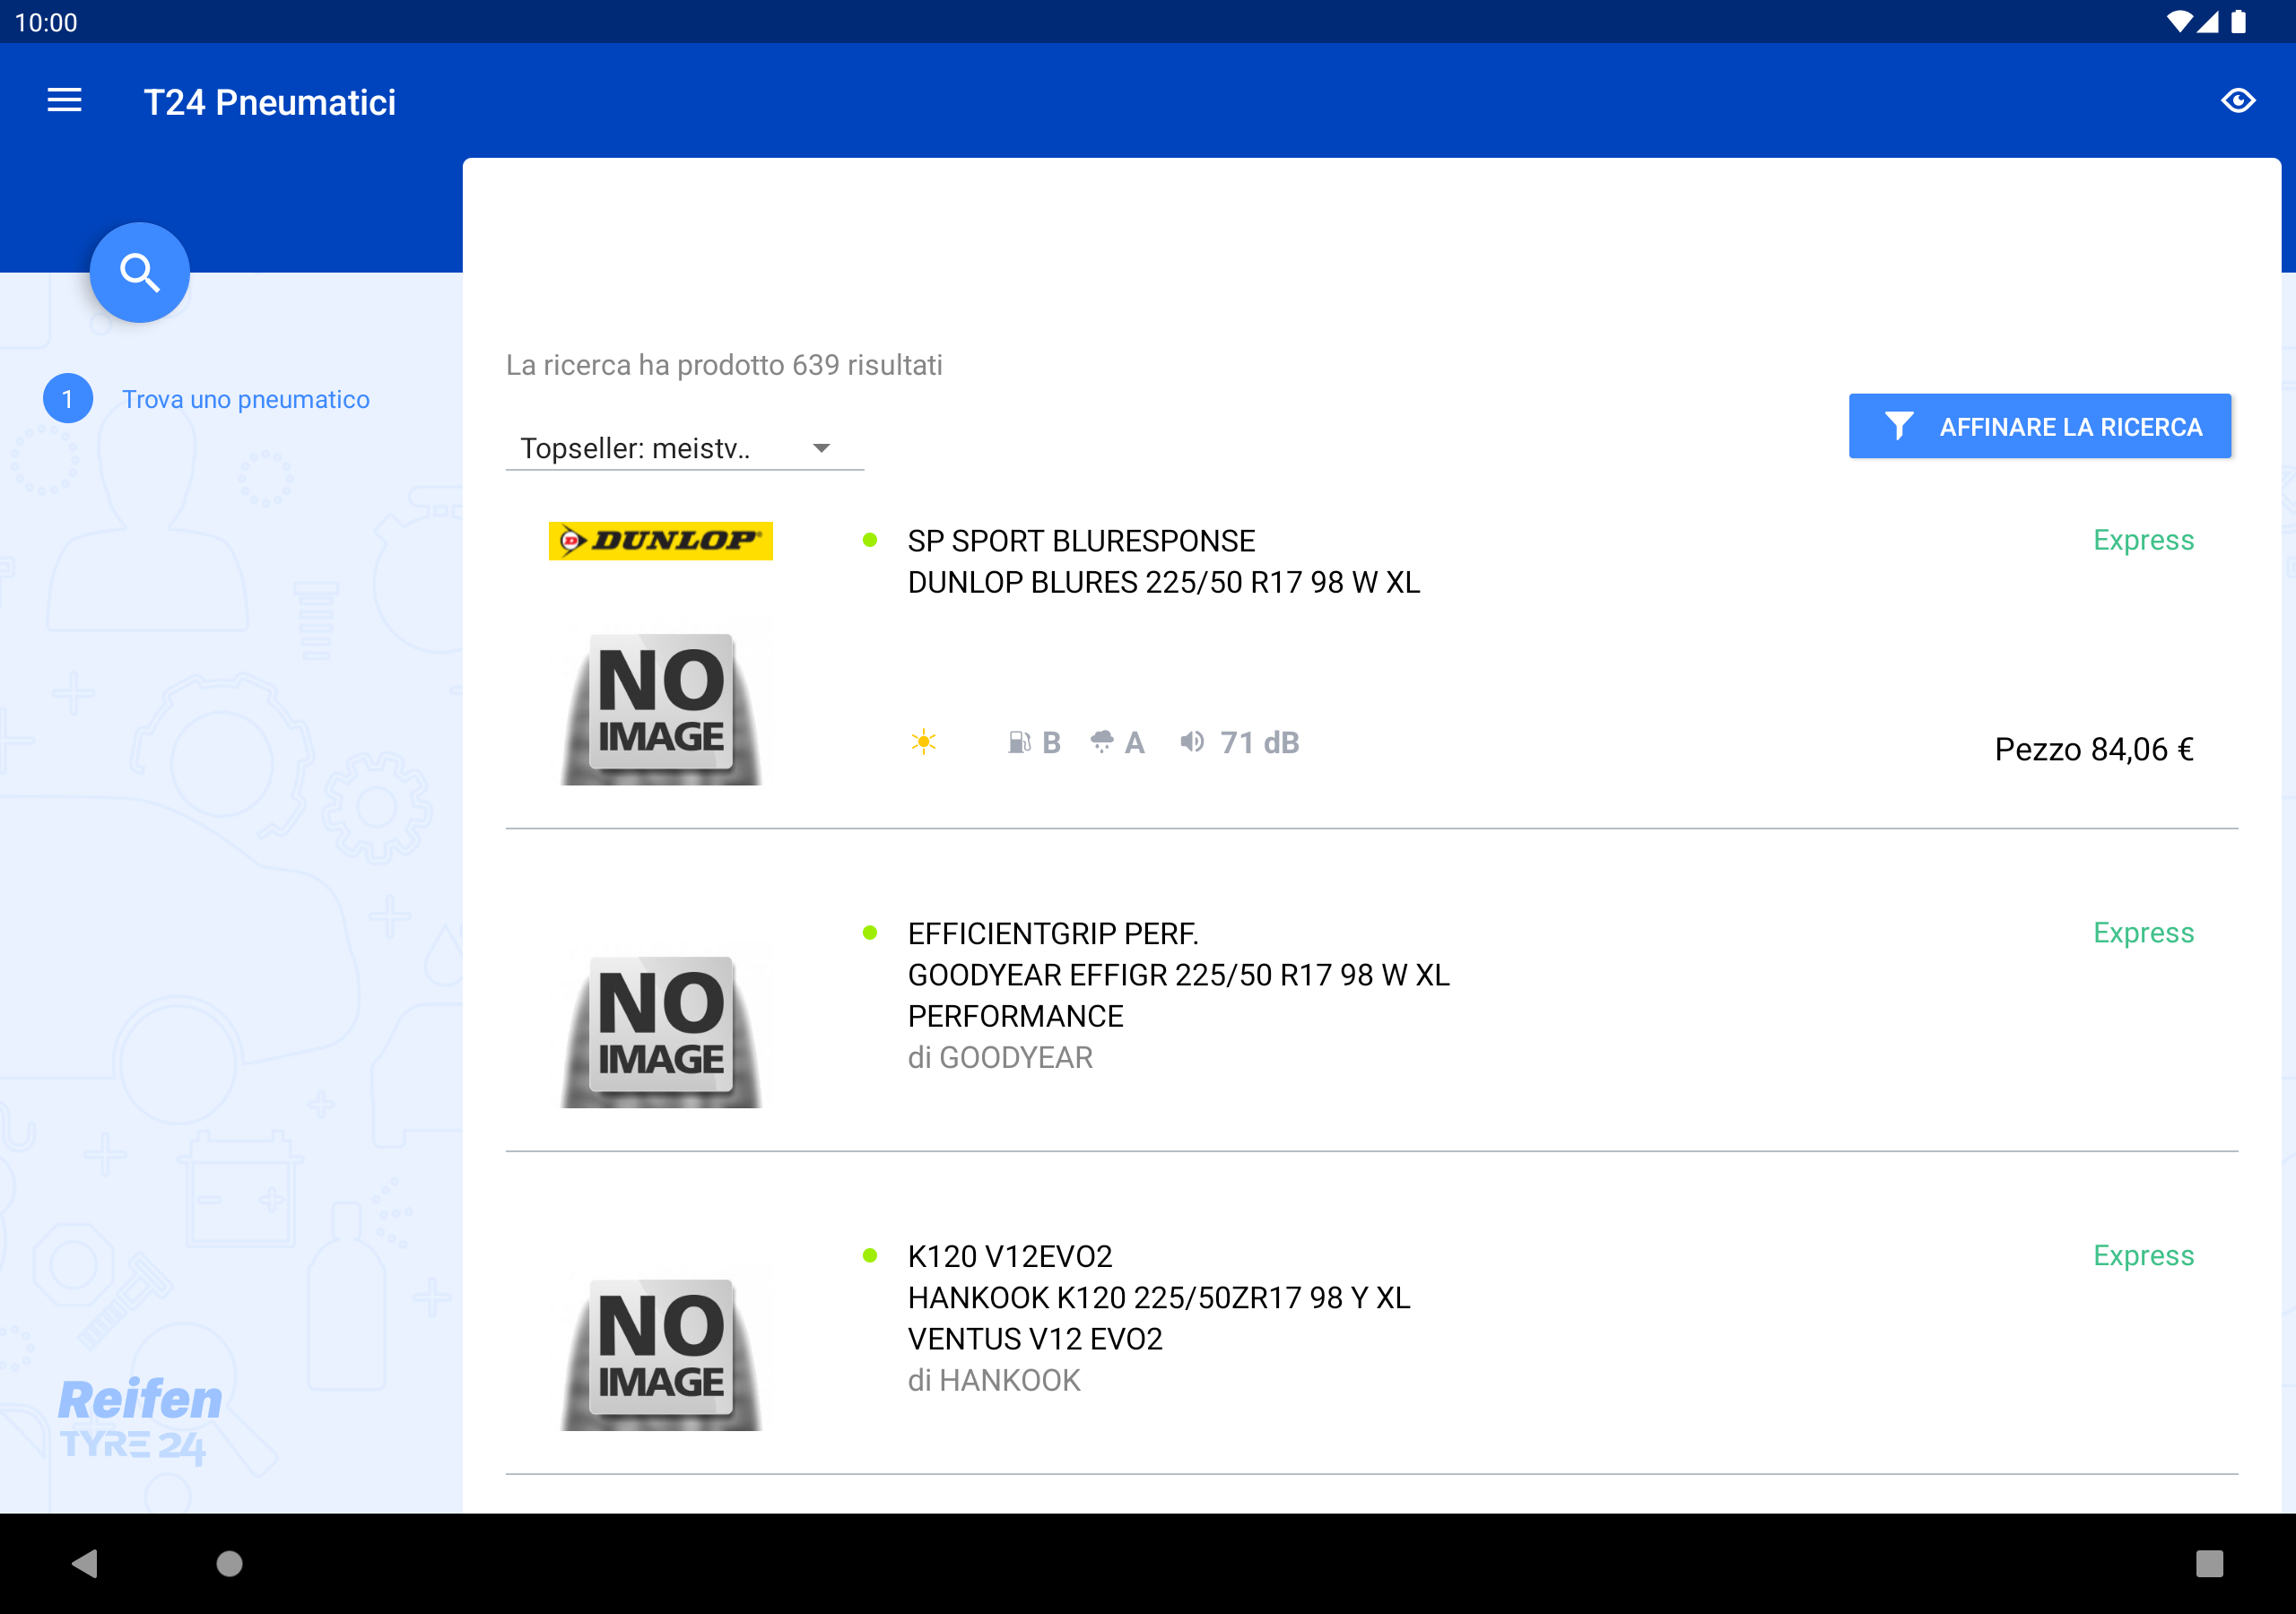Click Express label on Dunlop tyre

(x=2143, y=540)
